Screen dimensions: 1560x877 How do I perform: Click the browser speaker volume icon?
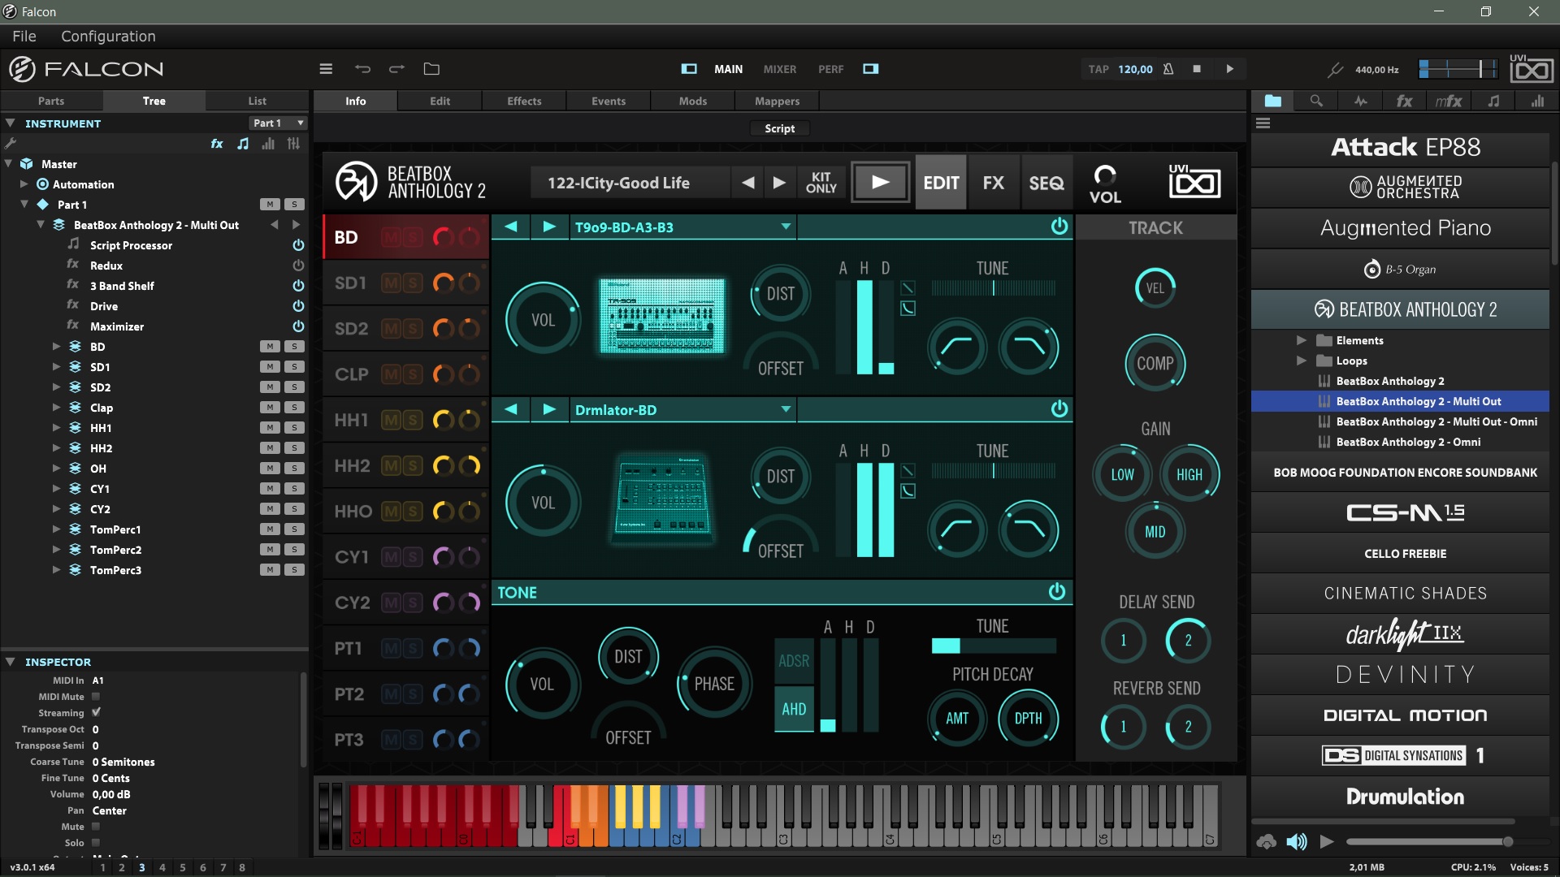pos(1297,842)
